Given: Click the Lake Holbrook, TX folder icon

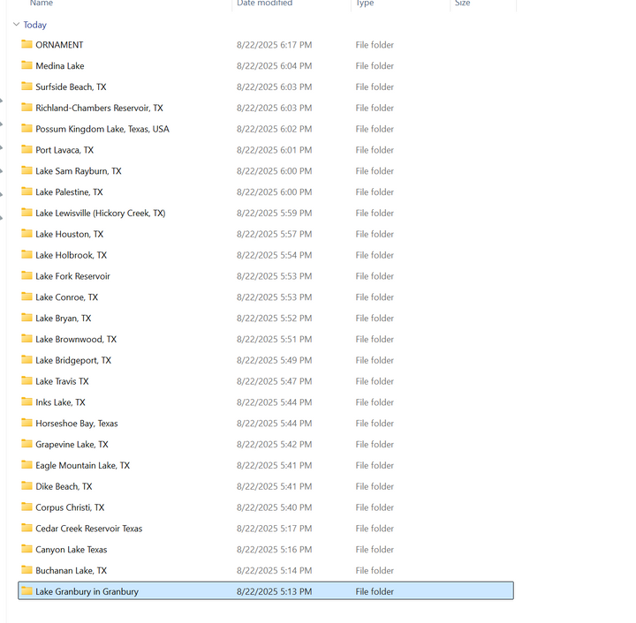Looking at the screenshot, I should 26,255.
